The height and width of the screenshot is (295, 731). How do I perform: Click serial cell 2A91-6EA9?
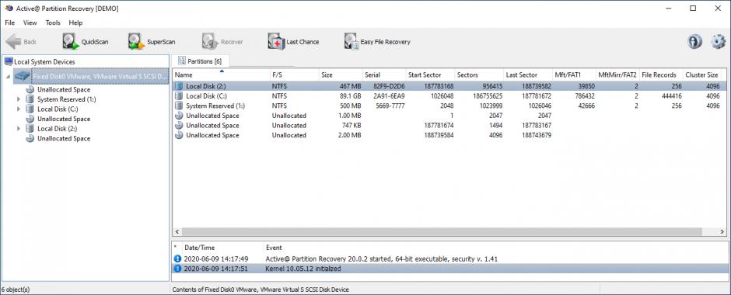coord(389,95)
